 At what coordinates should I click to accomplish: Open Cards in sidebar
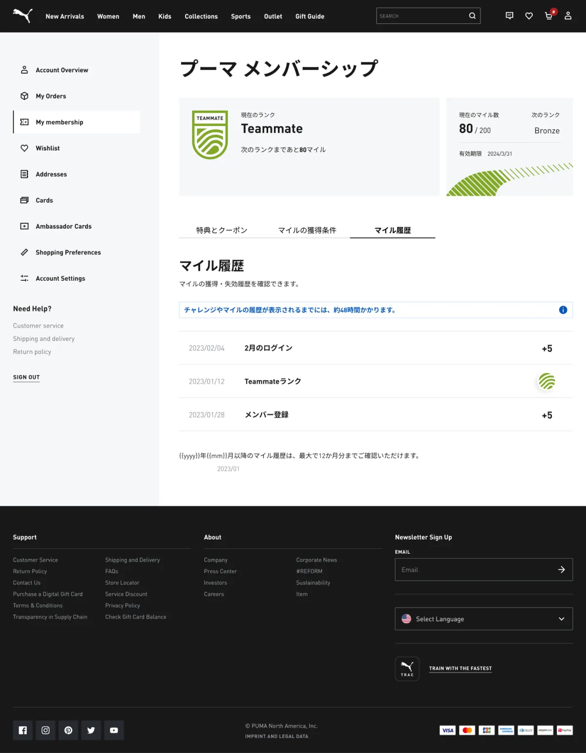click(x=77, y=200)
